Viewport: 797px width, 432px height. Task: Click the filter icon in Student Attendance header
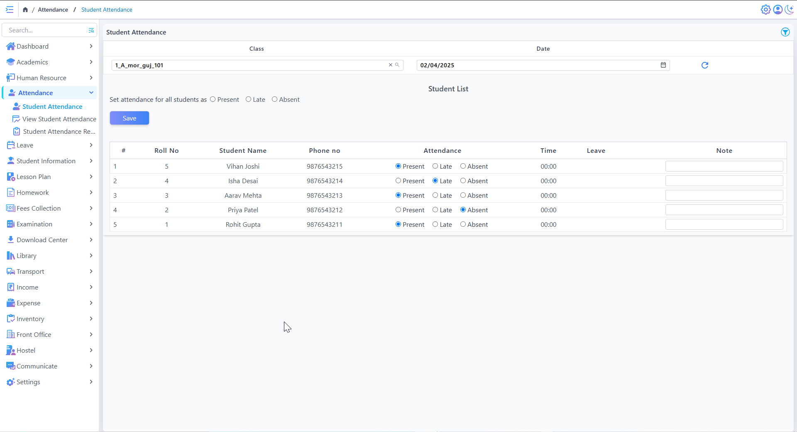[785, 32]
